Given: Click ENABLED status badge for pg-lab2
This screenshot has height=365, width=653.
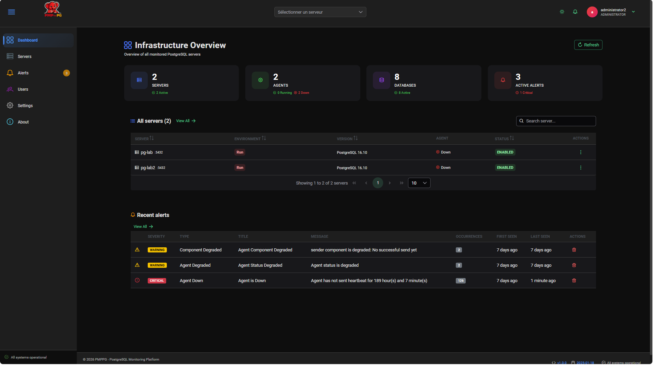Looking at the screenshot, I should click(505, 168).
